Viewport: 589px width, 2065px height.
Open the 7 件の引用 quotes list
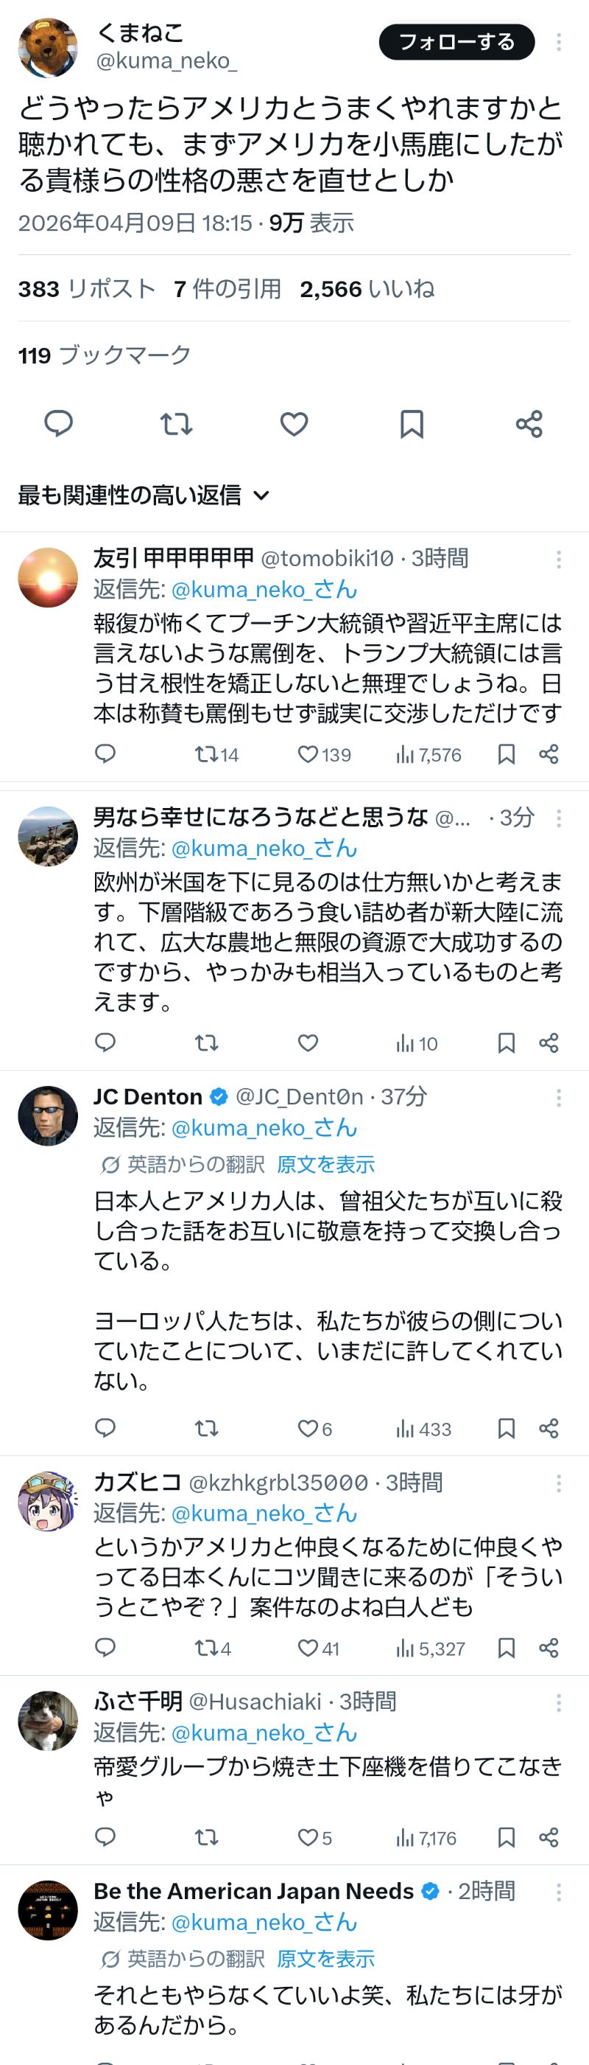point(228,288)
